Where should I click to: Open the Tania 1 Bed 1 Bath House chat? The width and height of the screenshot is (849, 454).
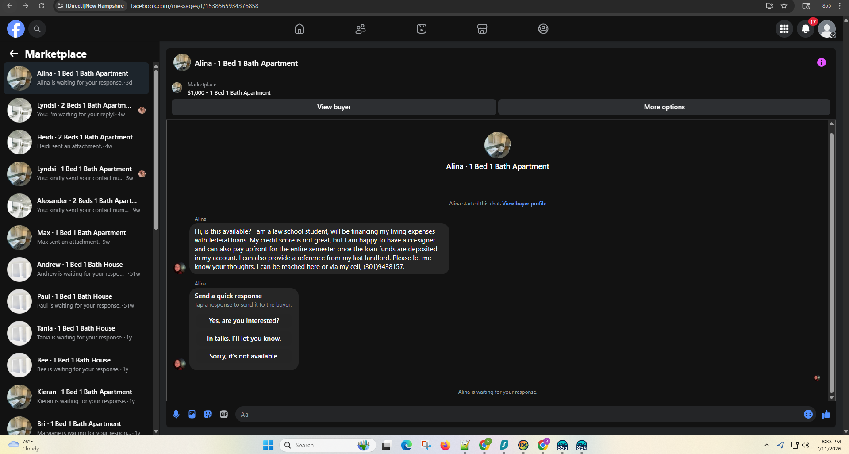tap(76, 333)
